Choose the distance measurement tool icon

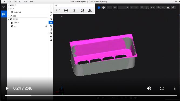(66, 11)
